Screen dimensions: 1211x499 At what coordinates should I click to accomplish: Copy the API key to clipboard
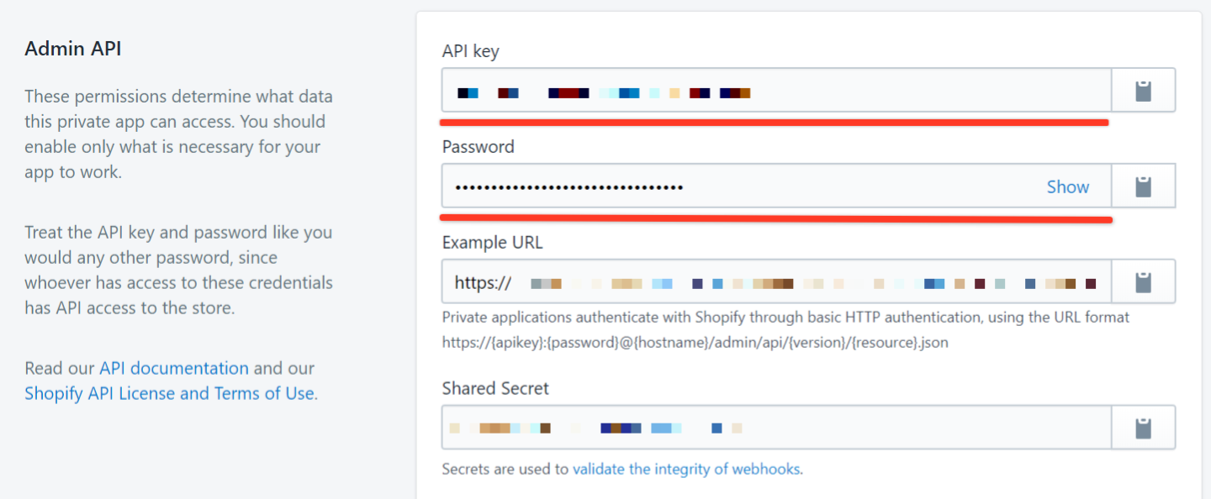click(1143, 91)
